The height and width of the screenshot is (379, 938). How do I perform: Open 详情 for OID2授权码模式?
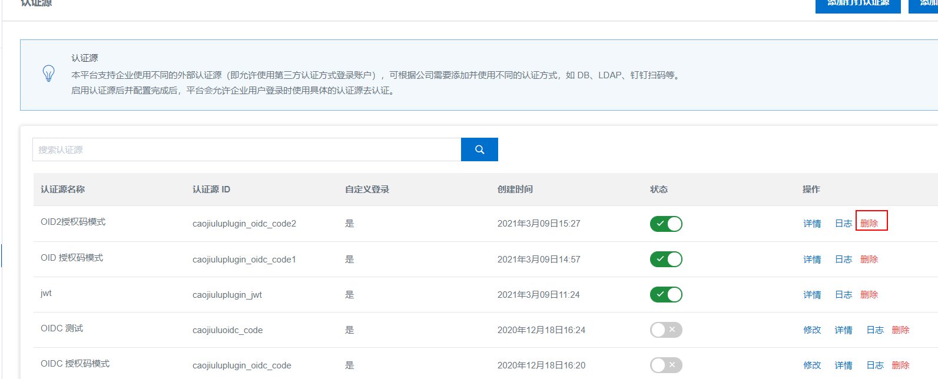click(812, 224)
